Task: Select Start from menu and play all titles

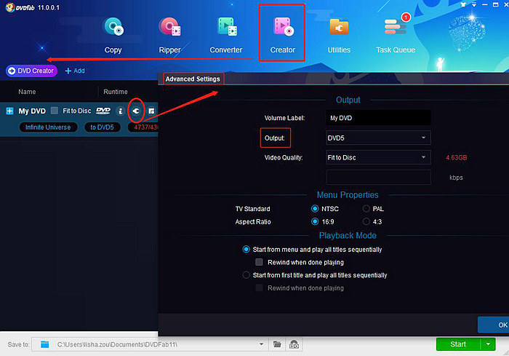Action: [246, 250]
